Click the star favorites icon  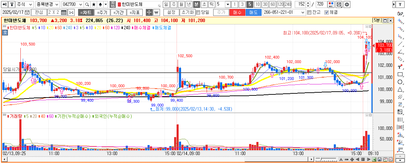click(x=94, y=4)
